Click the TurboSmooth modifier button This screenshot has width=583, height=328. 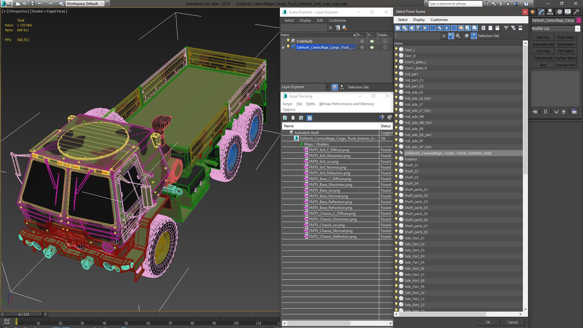pos(543,58)
